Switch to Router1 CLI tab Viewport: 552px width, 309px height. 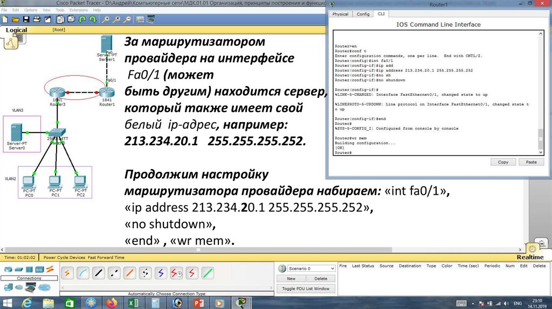(381, 13)
